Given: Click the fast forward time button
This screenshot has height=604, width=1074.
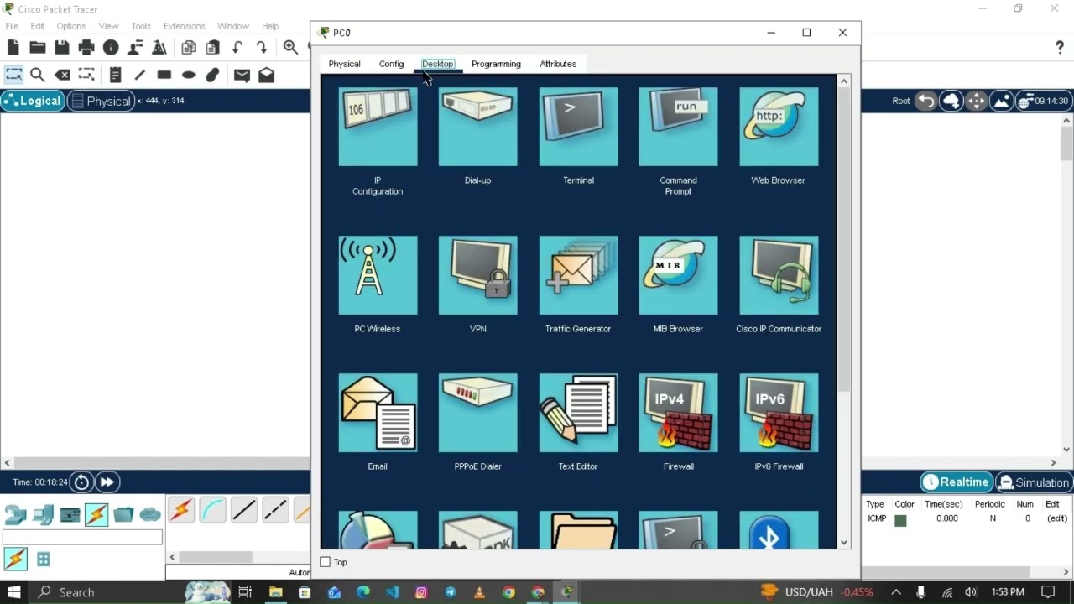Looking at the screenshot, I should (x=107, y=482).
